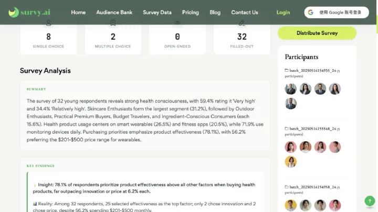Image resolution: width=378 pixels, height=212 pixels.
Task: Sign in with the Google account button
Action: 337,12
